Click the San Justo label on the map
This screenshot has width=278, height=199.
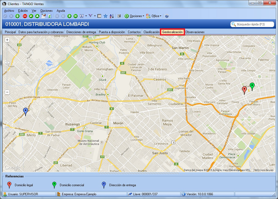point(160,153)
